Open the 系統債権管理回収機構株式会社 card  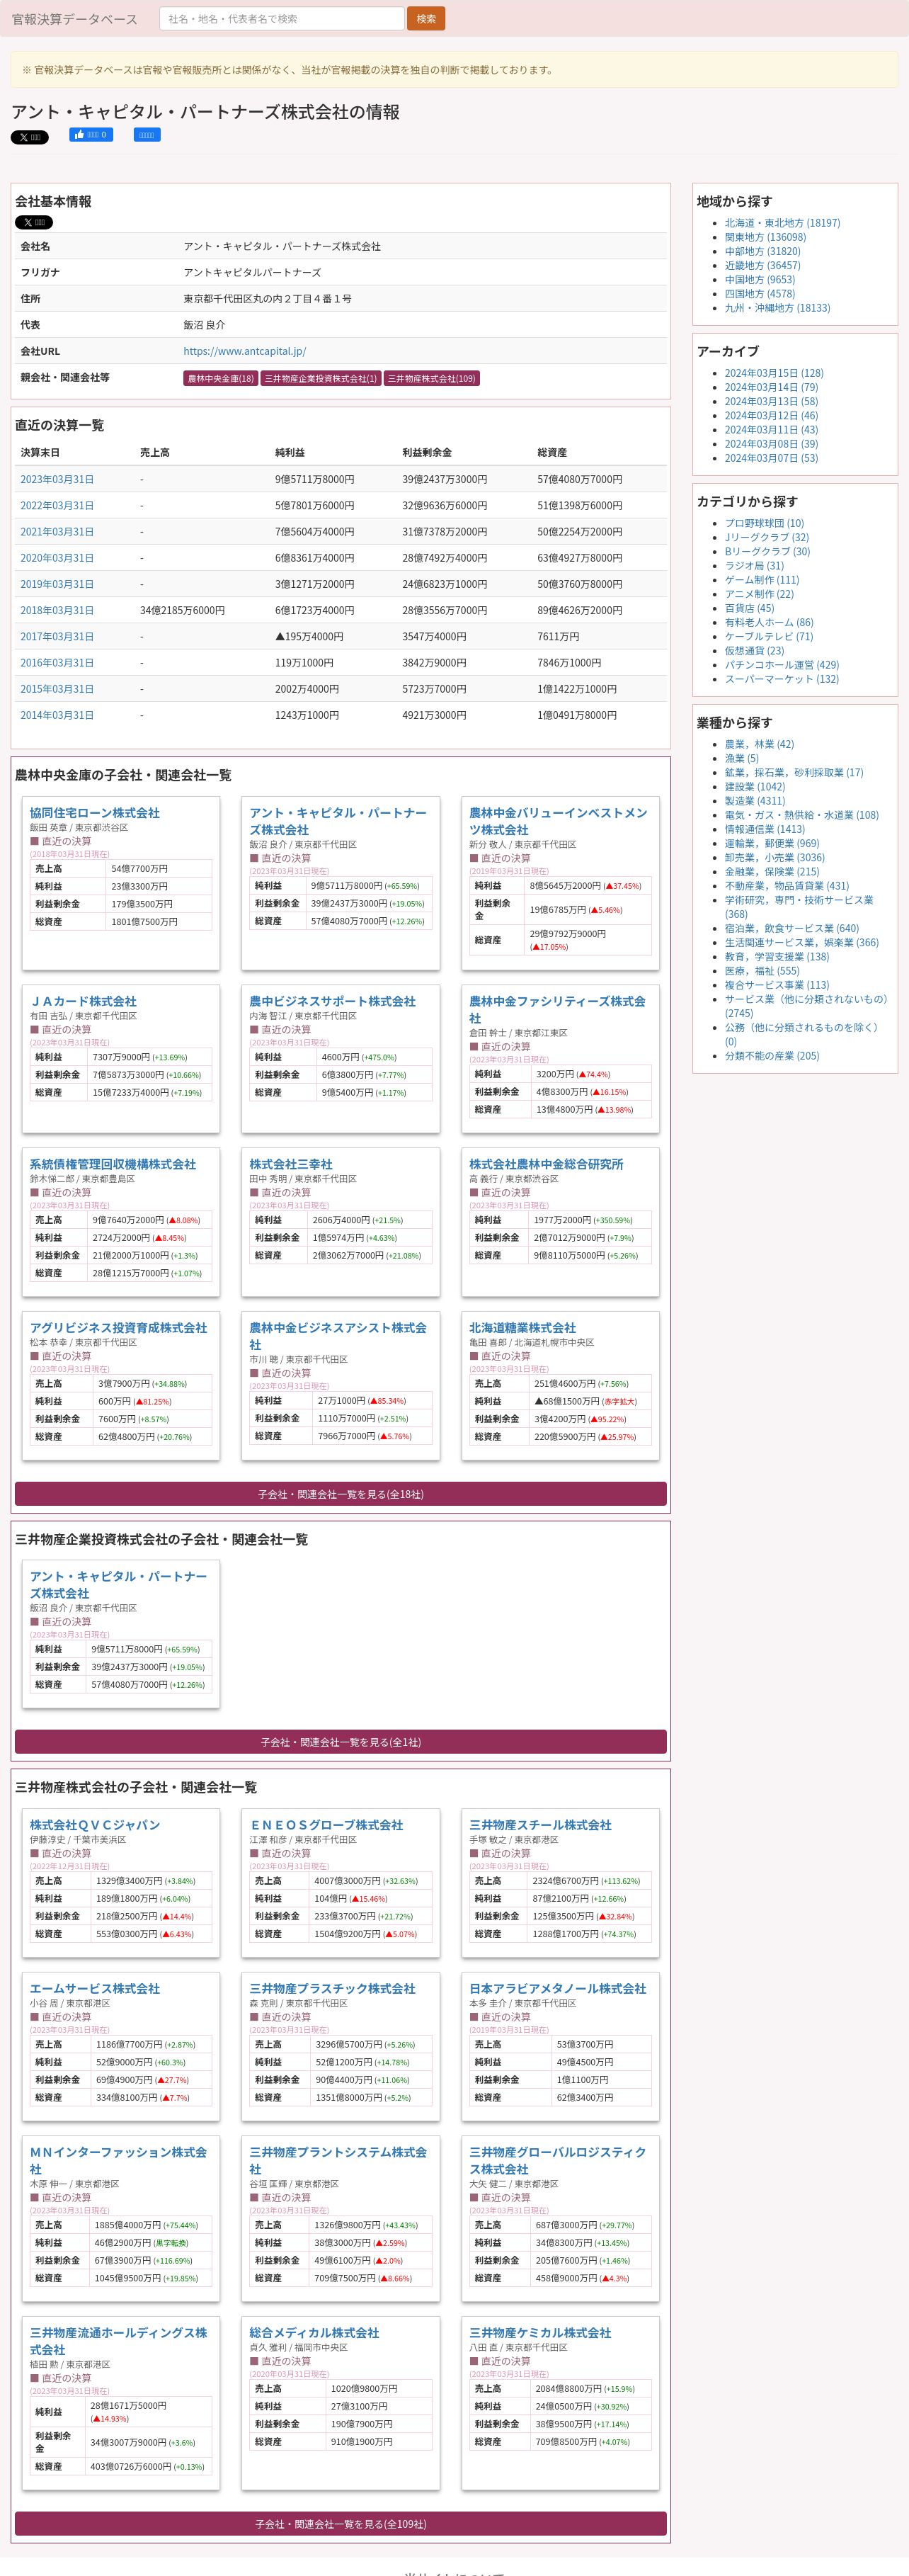[113, 1164]
